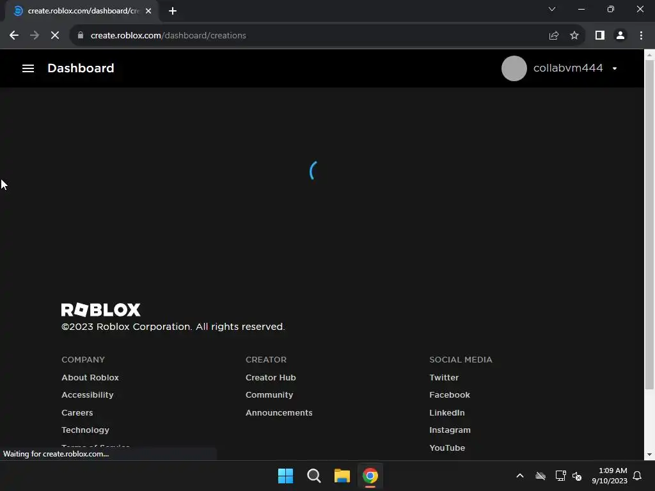
Task: Click the collabvm444 username
Action: point(568,68)
